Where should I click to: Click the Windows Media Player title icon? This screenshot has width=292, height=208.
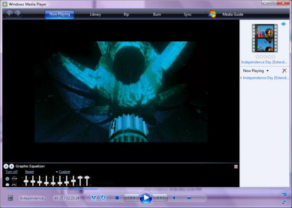pos(5,4)
